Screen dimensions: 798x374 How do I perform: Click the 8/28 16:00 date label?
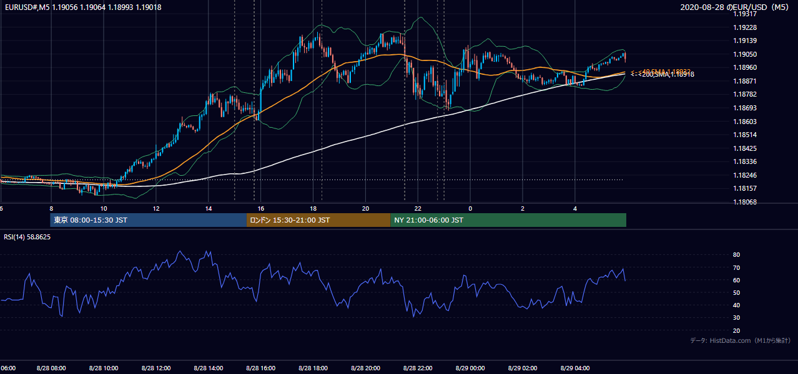pos(261,368)
